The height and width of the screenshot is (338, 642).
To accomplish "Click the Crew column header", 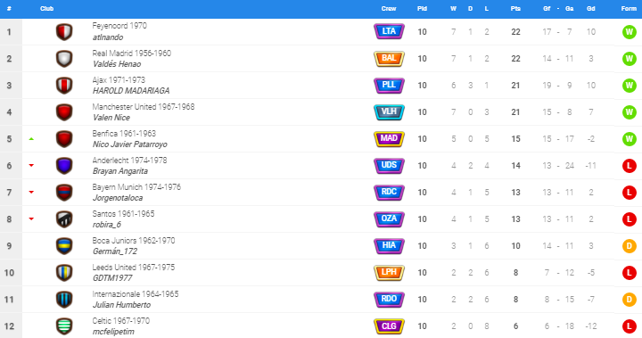I will point(389,9).
